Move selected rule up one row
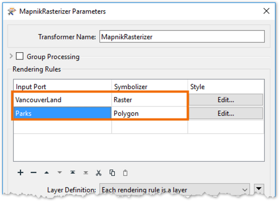Viewport: 279px width, 215px height. tap(47, 172)
